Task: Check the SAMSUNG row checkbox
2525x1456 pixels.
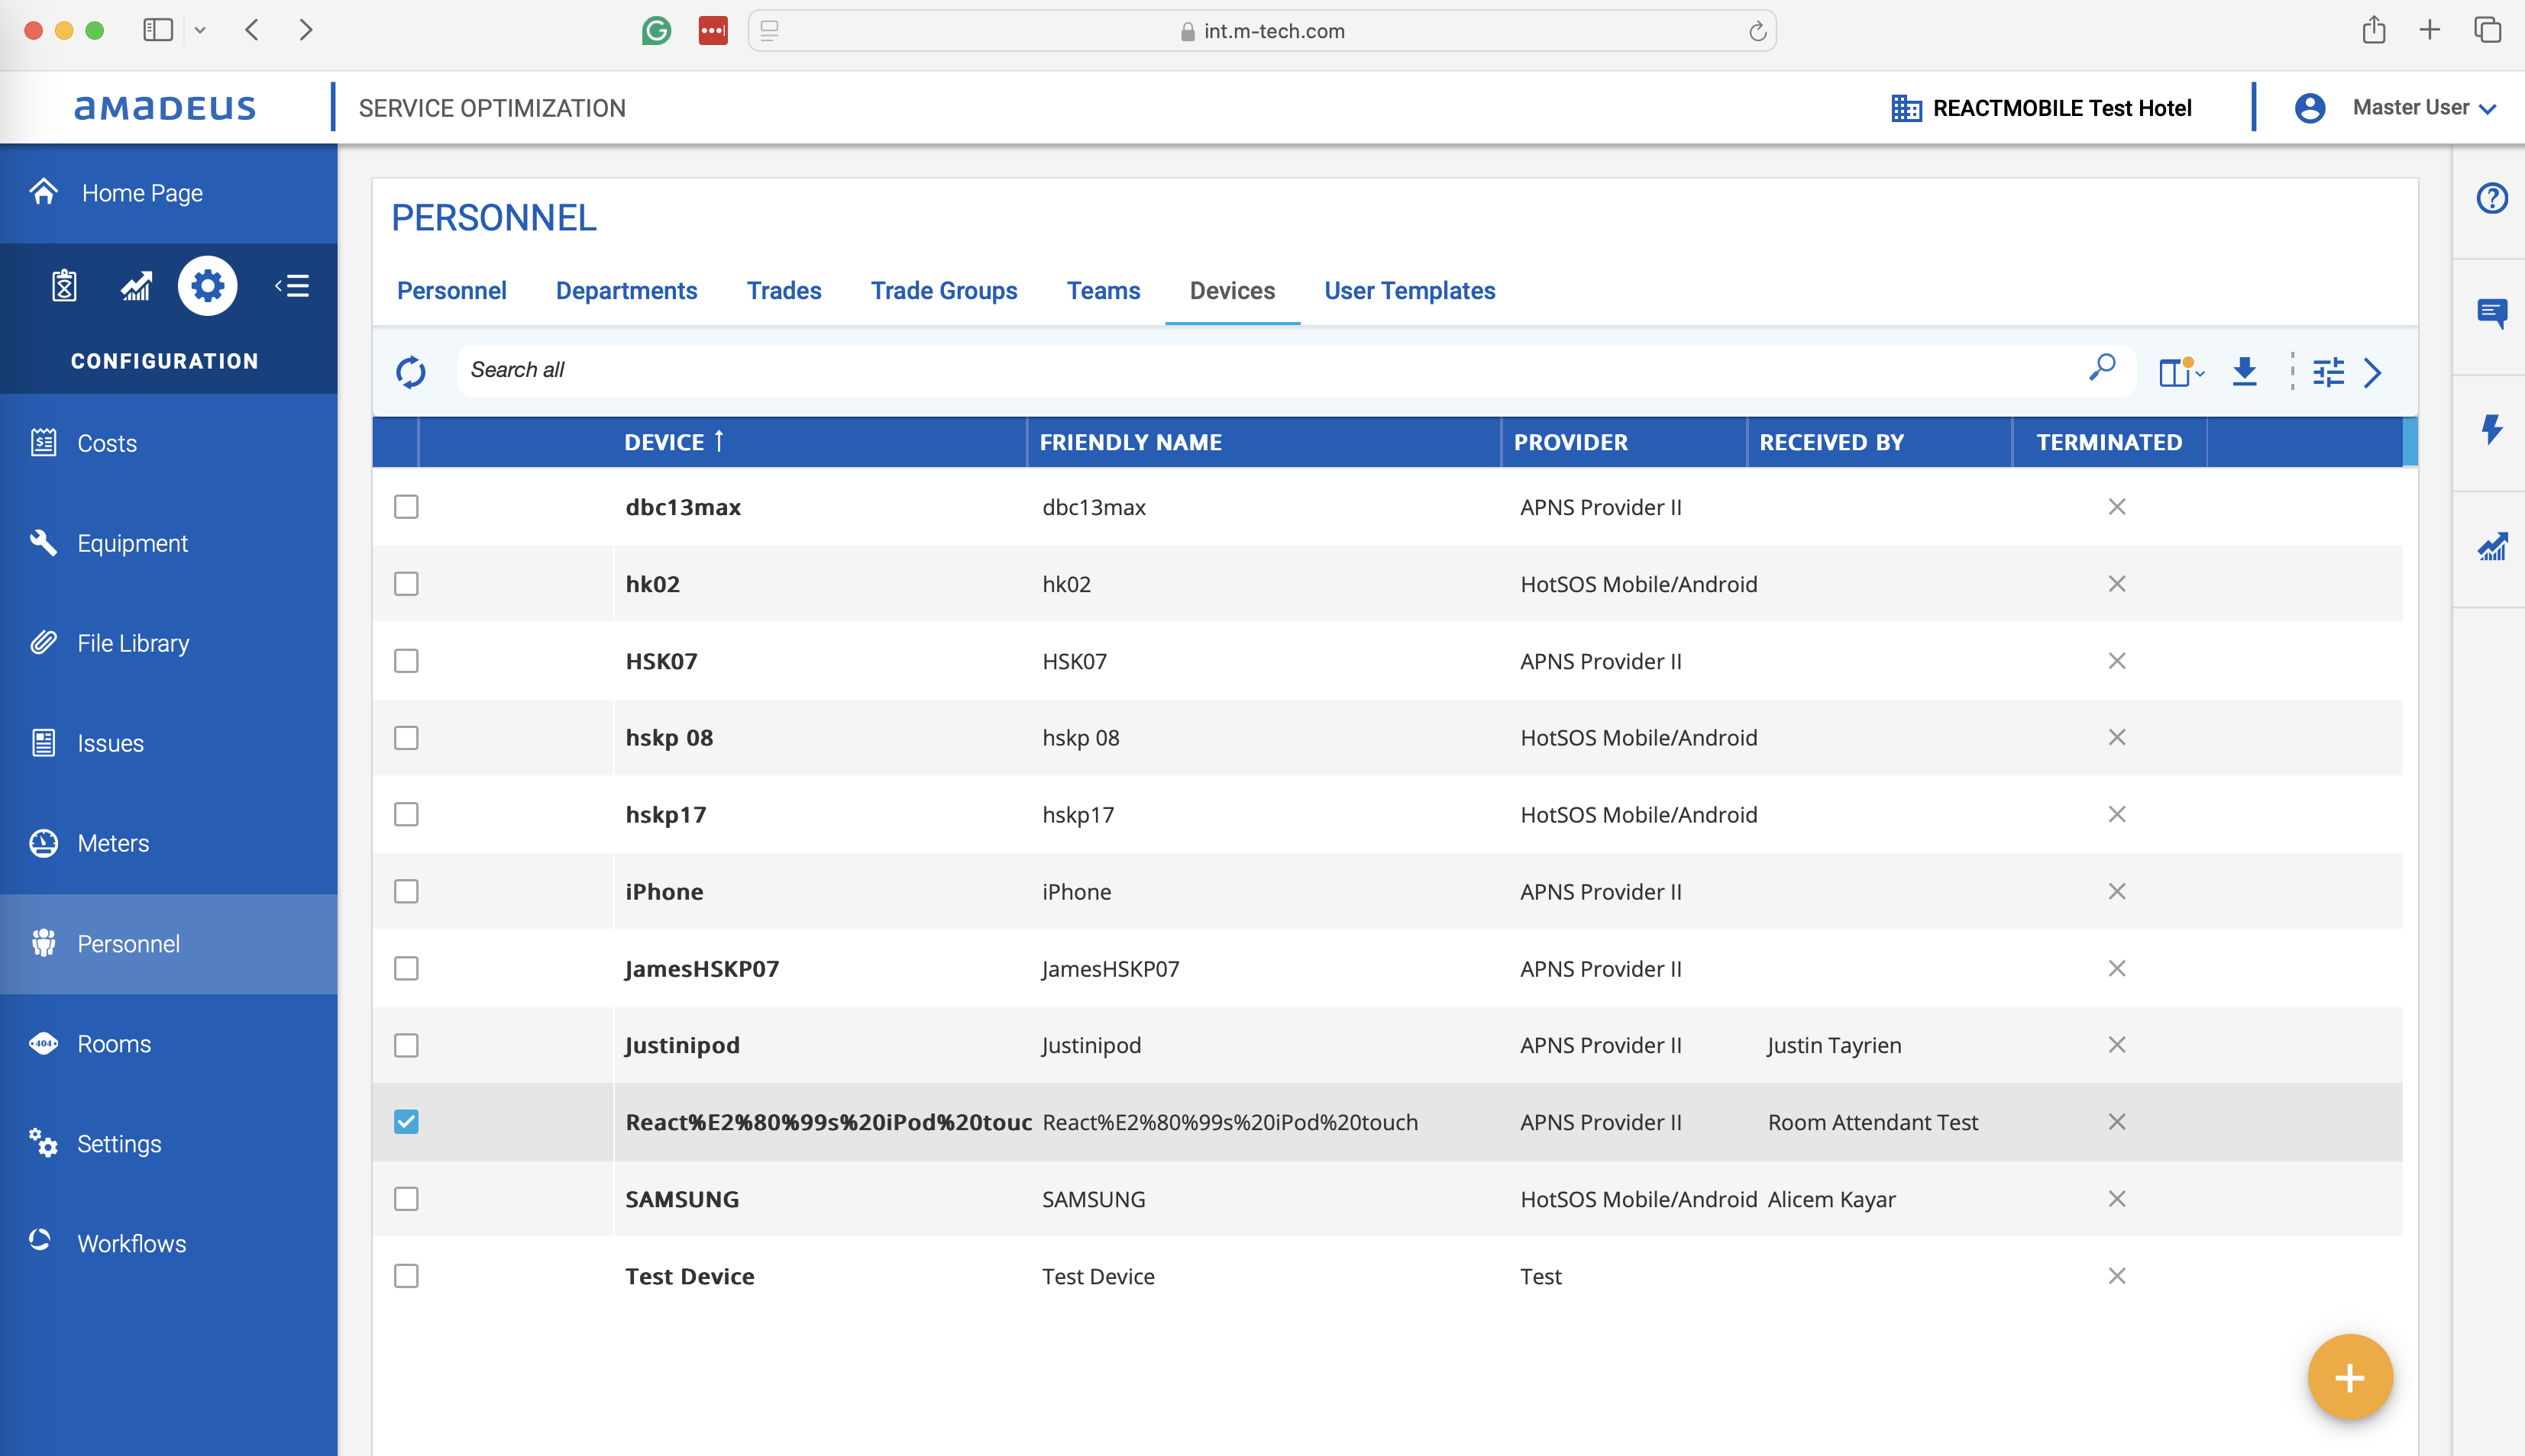Action: pyautogui.click(x=406, y=1199)
